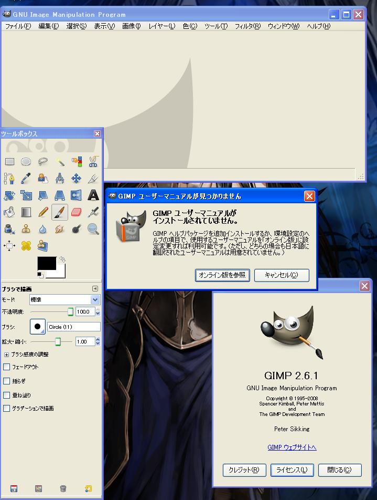The image size is (377, 500).
Task: Save tool options icon at panel bottom
Action: click(14, 488)
